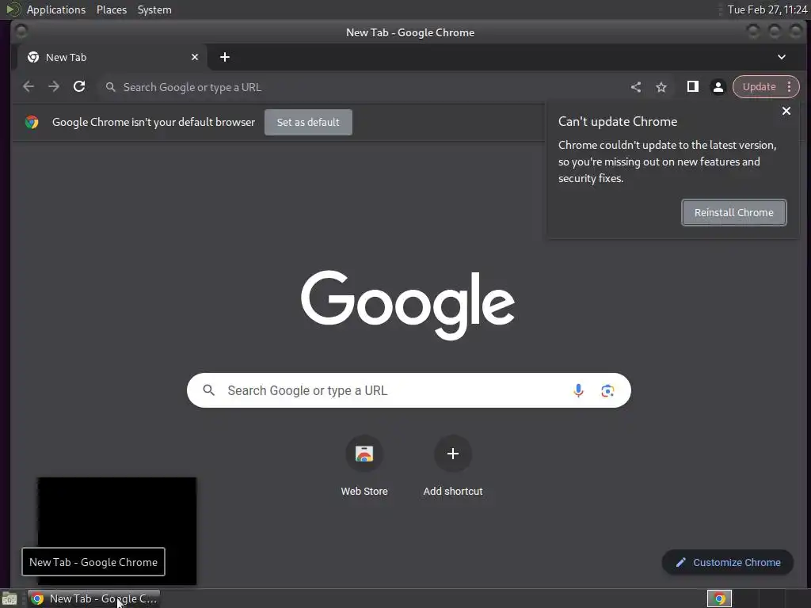The height and width of the screenshot is (608, 811).
Task: Start voice search with microphone
Action: pos(578,390)
